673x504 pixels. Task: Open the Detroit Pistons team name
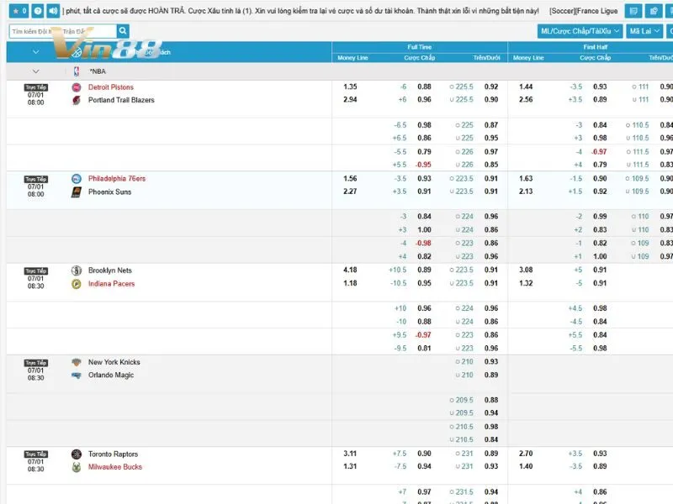pos(111,87)
